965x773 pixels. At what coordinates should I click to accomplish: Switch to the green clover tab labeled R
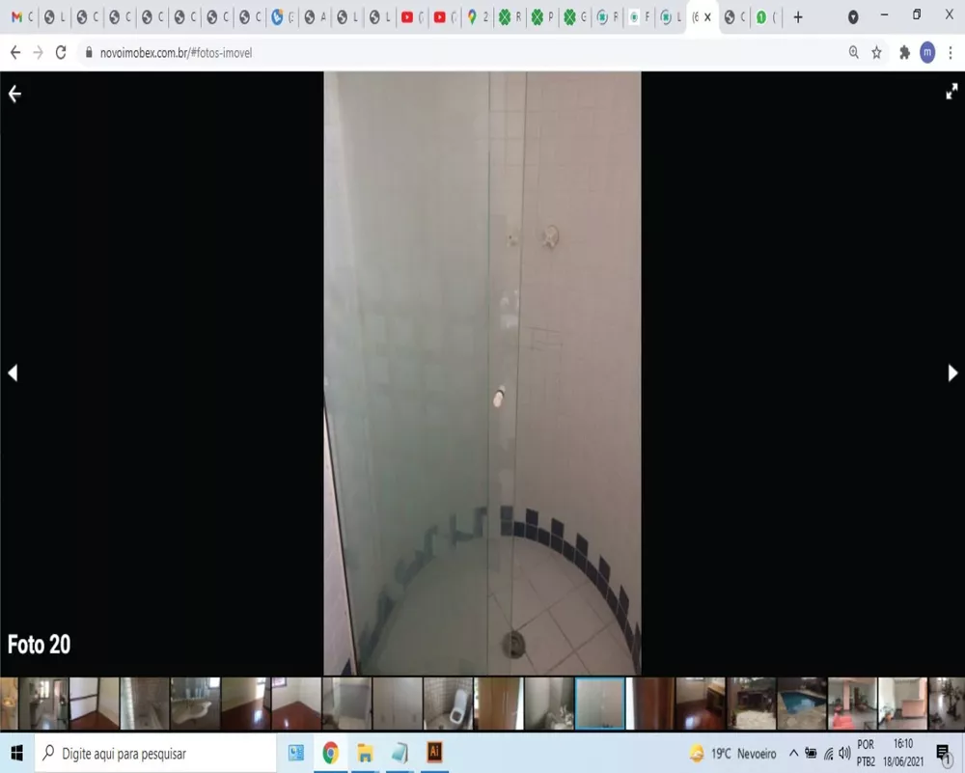[x=510, y=17]
